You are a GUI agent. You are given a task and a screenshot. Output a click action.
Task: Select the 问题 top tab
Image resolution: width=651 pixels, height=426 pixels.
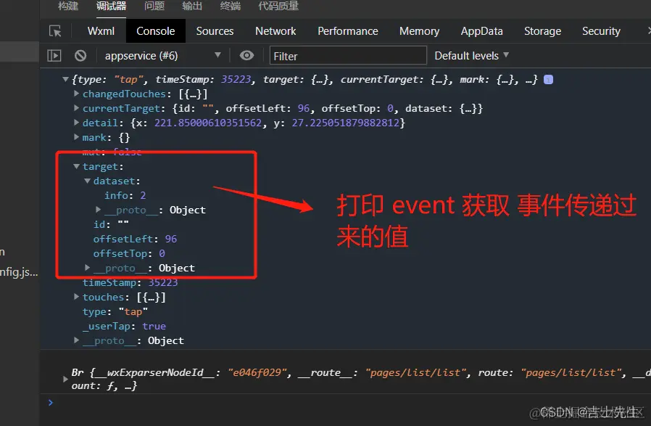coord(154,6)
